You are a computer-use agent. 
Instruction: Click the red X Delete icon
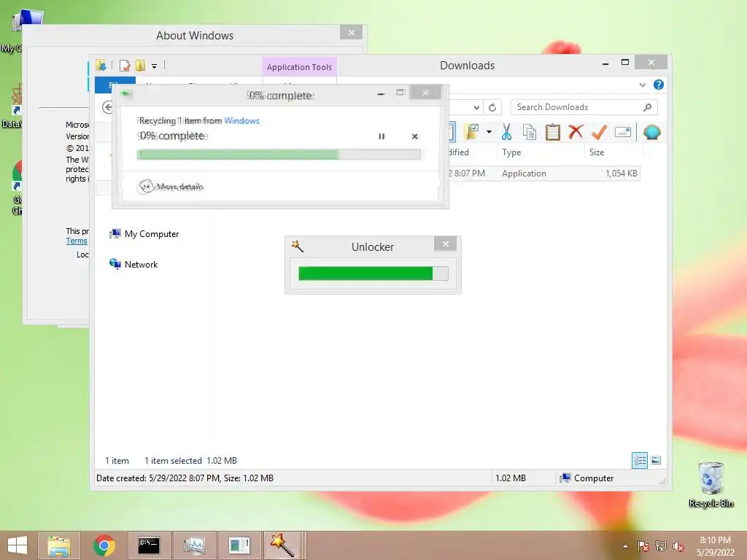pos(576,131)
